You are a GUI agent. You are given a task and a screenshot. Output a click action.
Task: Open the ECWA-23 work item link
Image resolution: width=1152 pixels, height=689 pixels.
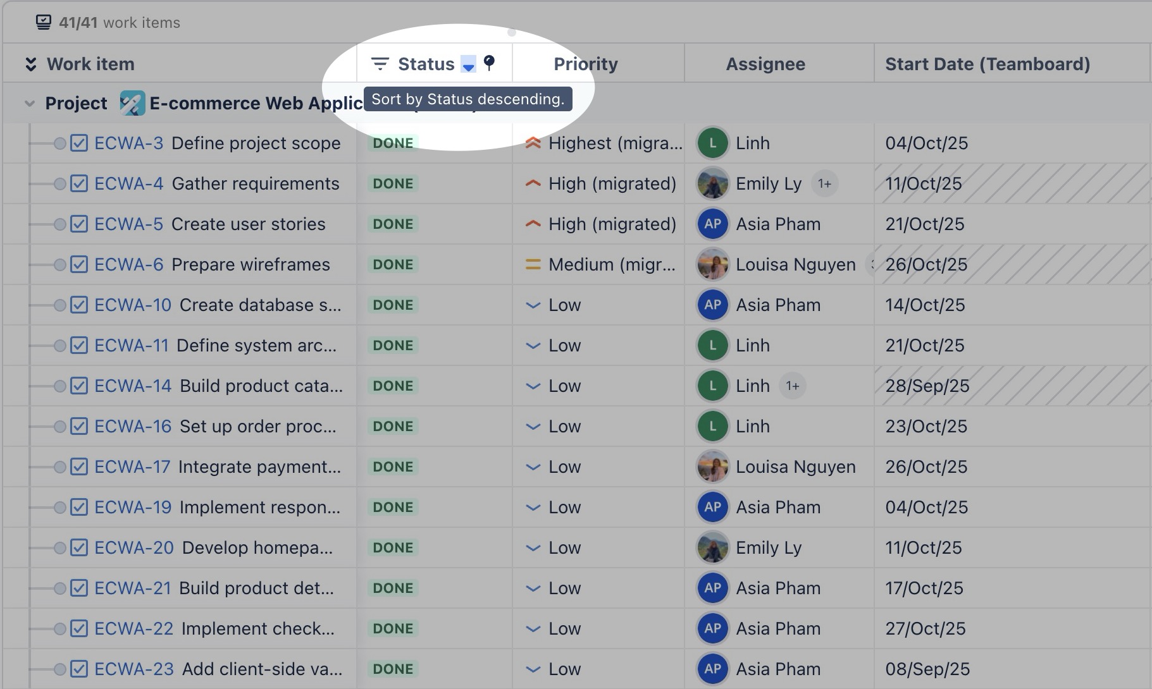pos(133,669)
